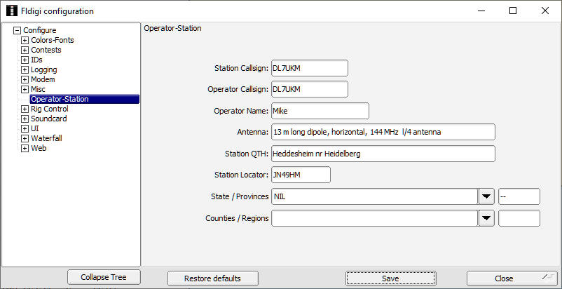This screenshot has height=289, width=562.
Task: Maximize the Fldigi configuration window
Action: [x=512, y=11]
